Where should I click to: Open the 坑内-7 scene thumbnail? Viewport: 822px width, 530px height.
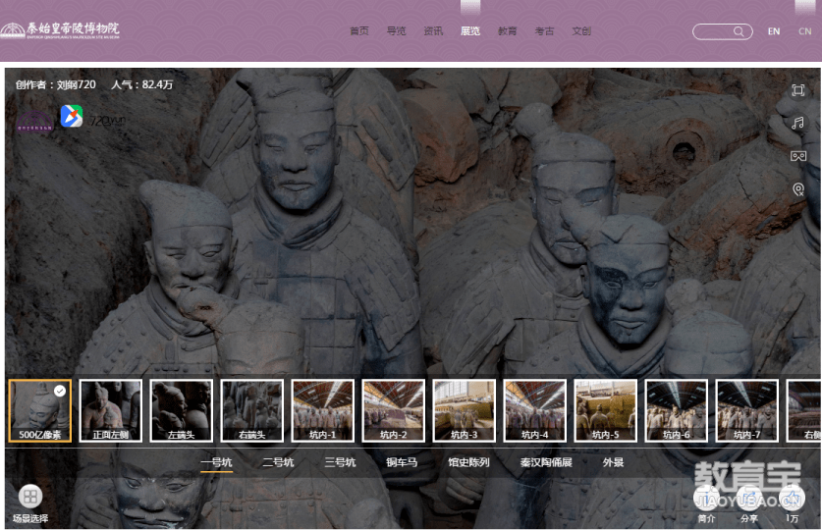point(747,411)
